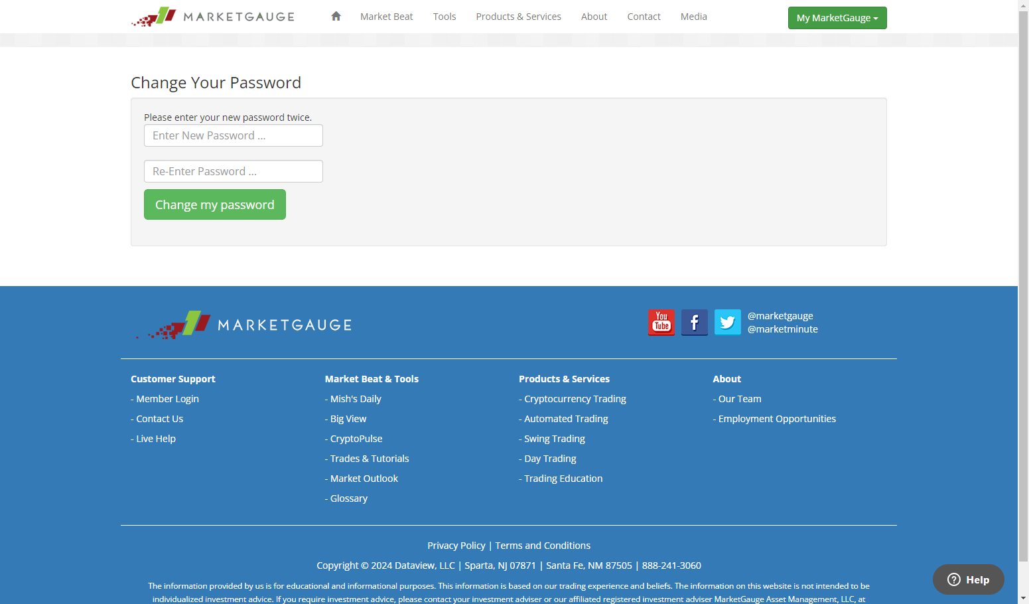Click the MarketGauge logo in the footer
Screen dimensions: 1029x604
point(243,325)
